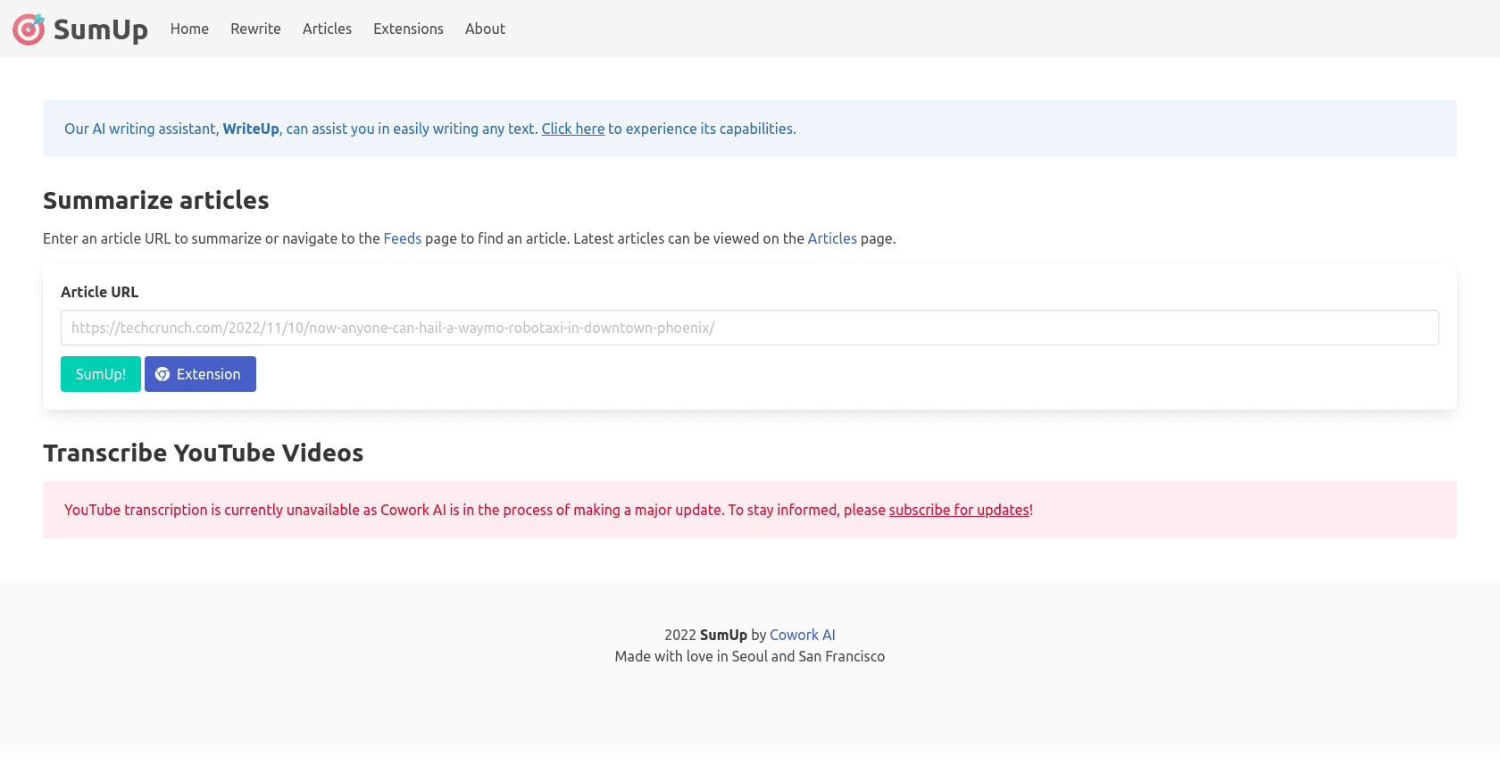Click the 'Article URL' field label
This screenshot has width=1500, height=782.
coord(99,292)
